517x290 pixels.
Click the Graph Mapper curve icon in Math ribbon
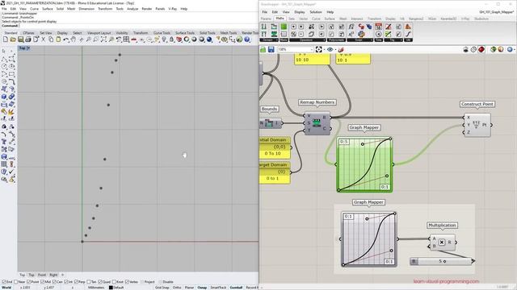408,34
